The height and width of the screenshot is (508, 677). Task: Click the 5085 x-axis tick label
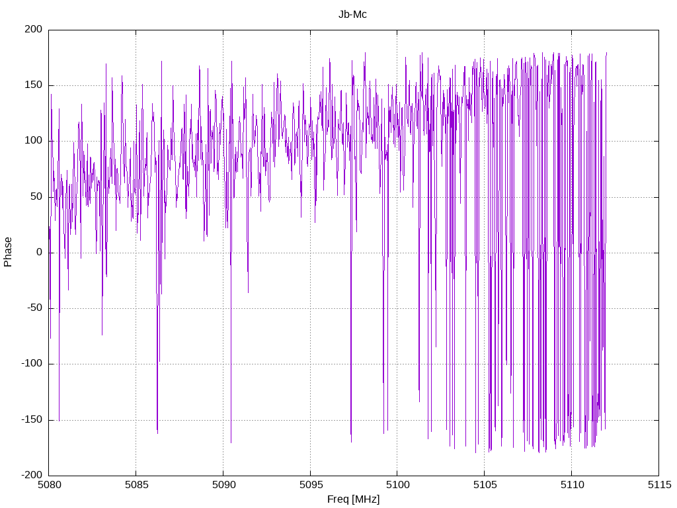pos(136,485)
